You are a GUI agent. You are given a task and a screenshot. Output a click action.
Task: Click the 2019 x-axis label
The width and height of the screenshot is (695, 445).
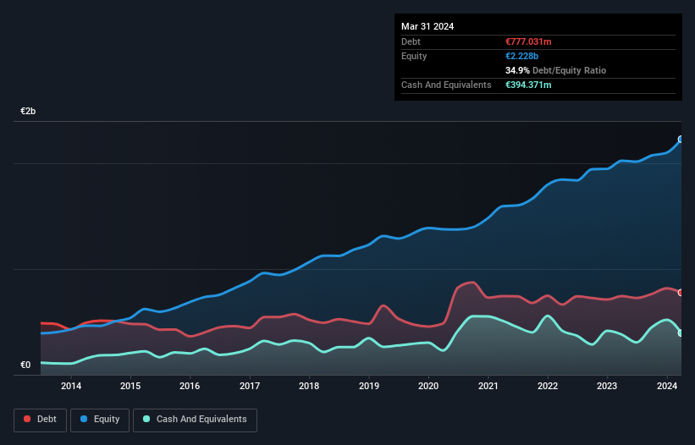coord(369,386)
